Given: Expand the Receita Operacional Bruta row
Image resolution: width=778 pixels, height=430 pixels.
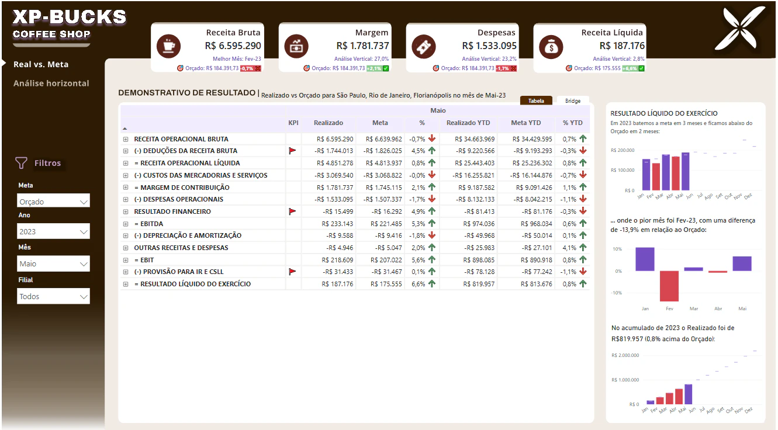Looking at the screenshot, I should 126,139.
